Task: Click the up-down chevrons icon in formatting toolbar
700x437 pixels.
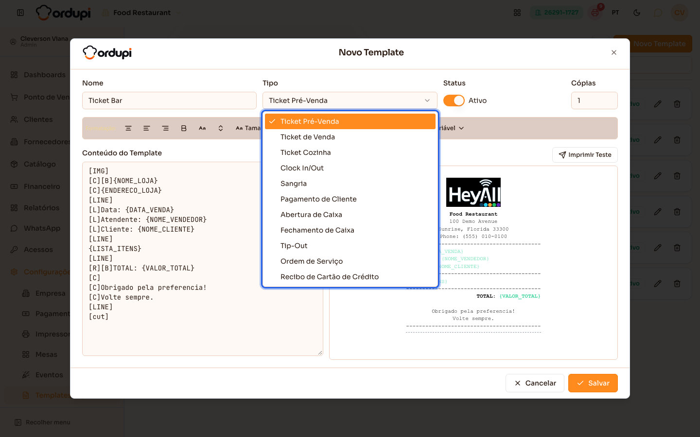Action: pos(221,128)
